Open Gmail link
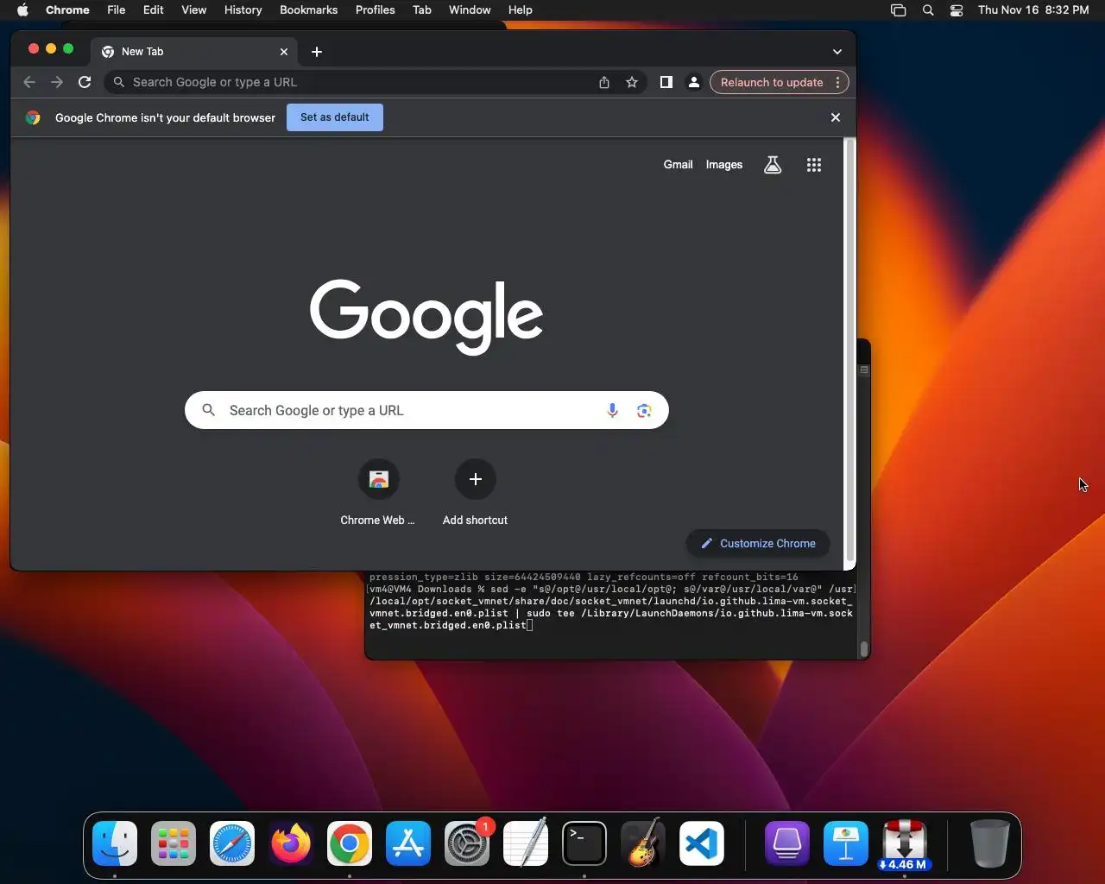 click(x=678, y=165)
